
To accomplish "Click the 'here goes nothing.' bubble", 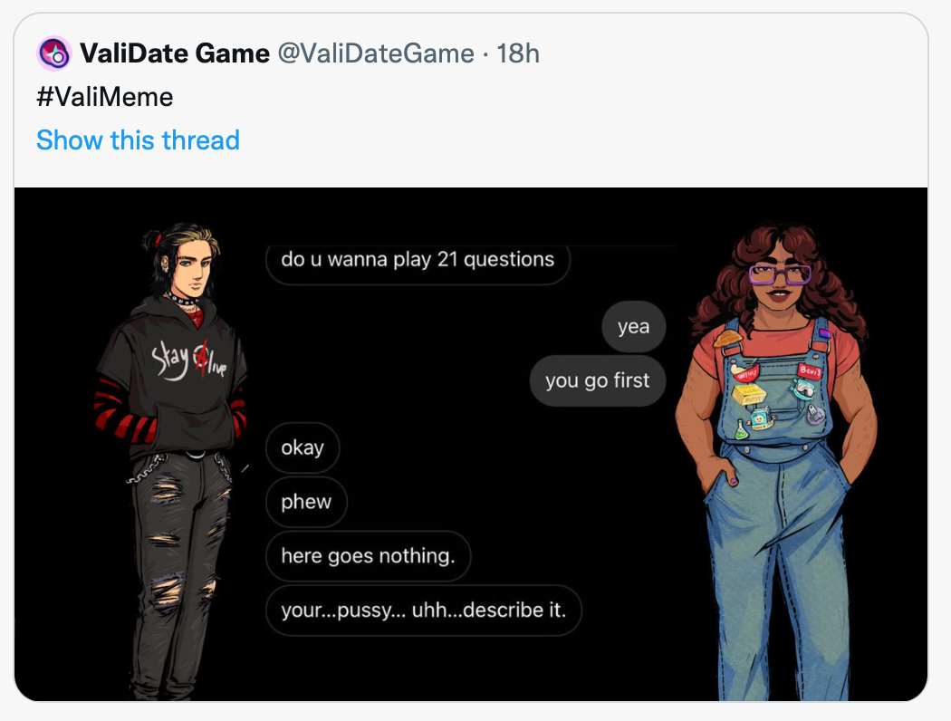I will [x=368, y=555].
